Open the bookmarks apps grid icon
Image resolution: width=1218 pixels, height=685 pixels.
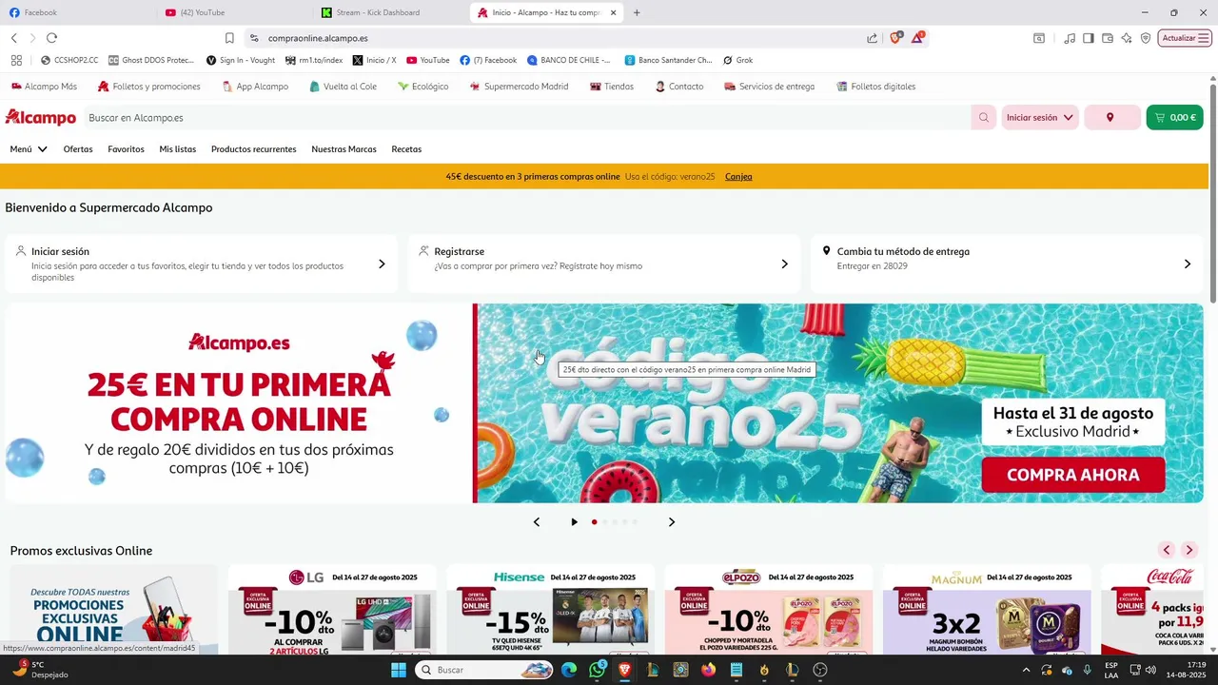16,60
